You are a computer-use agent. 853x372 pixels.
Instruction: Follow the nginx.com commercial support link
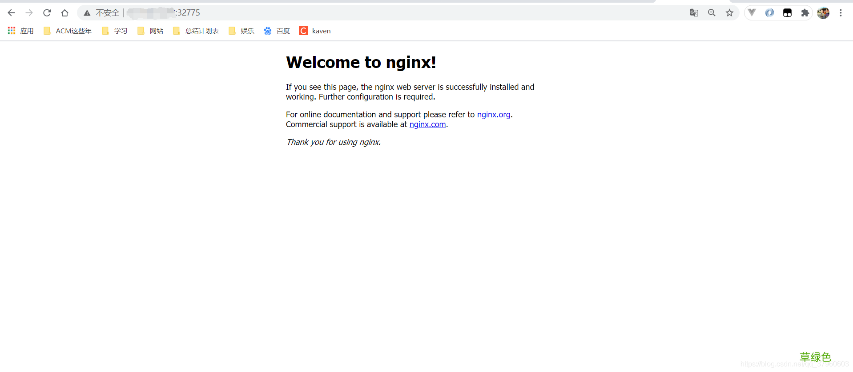point(427,124)
